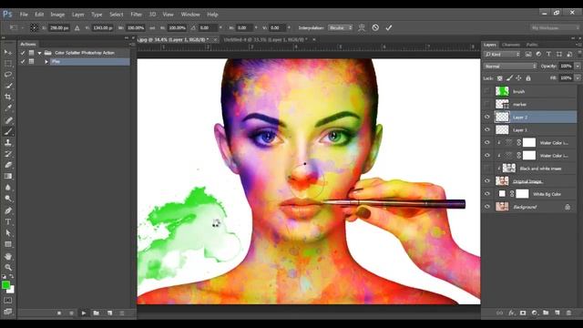Select the Hand tool
Viewport: 583px width, 328px height.
tap(8, 256)
